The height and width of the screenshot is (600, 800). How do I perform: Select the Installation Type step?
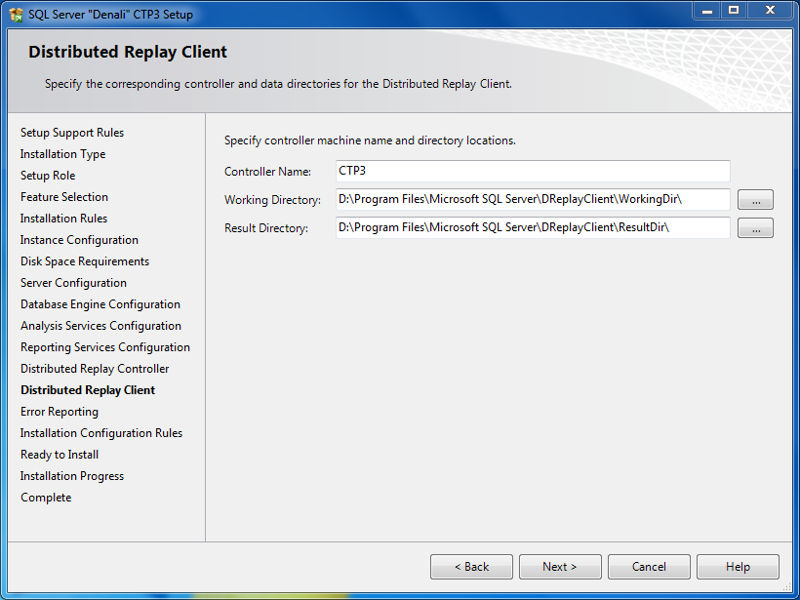click(62, 154)
